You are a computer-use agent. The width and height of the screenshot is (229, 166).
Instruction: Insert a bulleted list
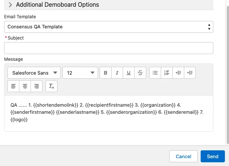tap(155, 73)
